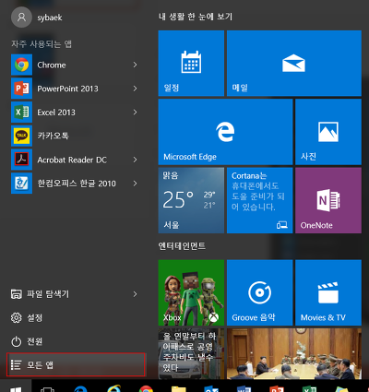
Task: Expand the Excel 2013 jump list arrow
Action: [135, 113]
